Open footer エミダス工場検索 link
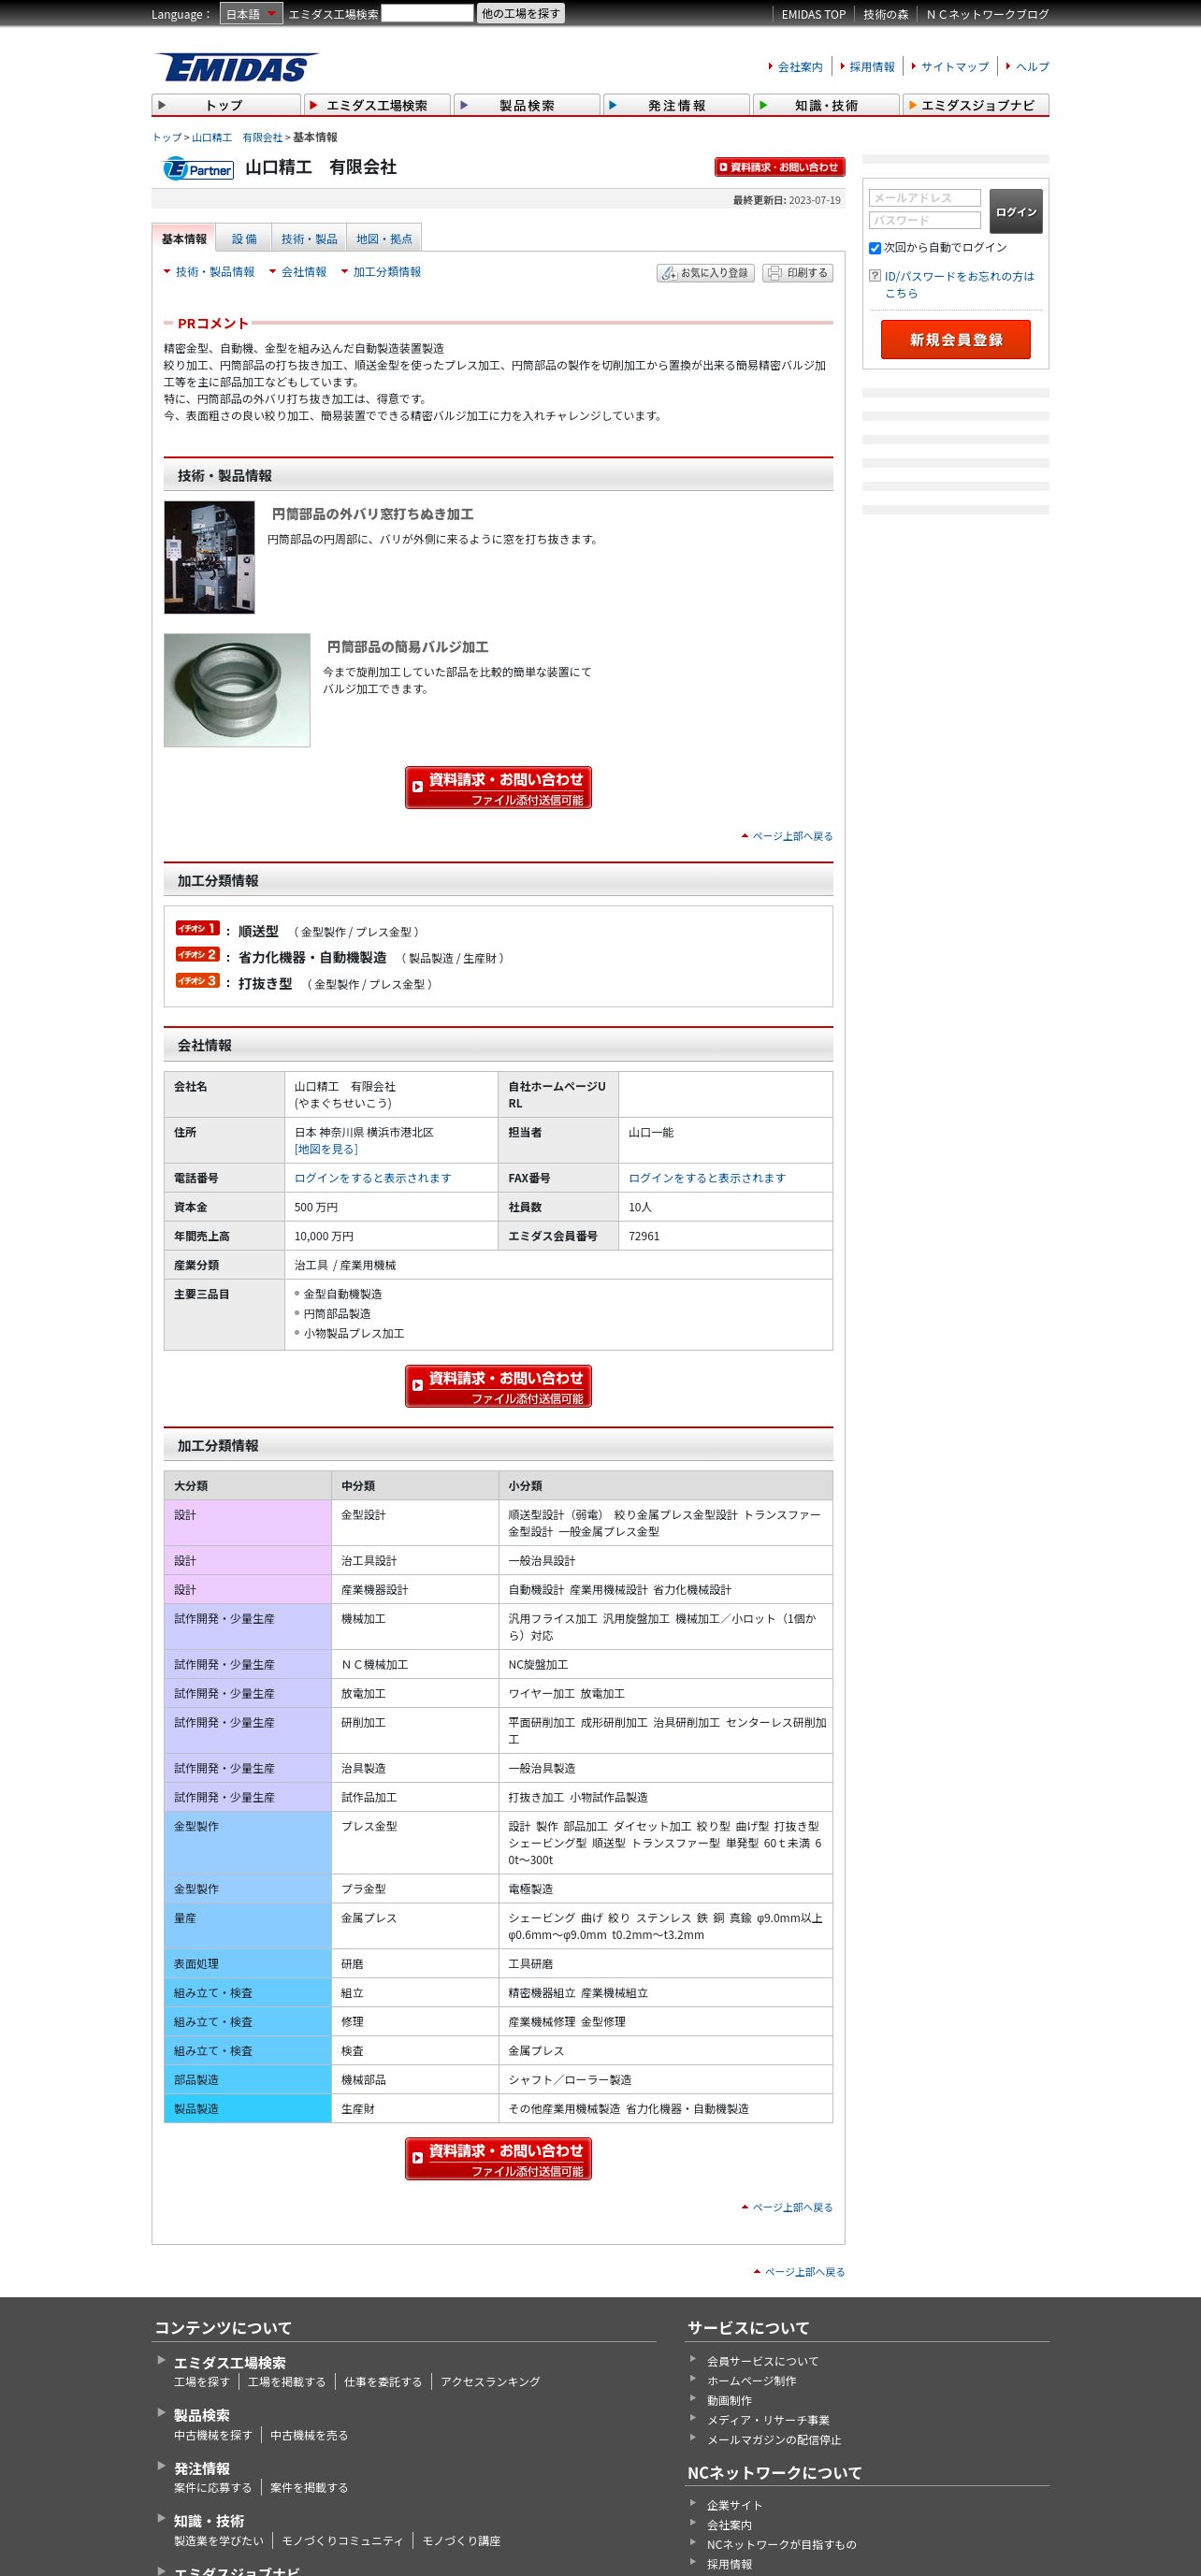Viewport: 1201px width, 2576px height. tap(230, 2363)
